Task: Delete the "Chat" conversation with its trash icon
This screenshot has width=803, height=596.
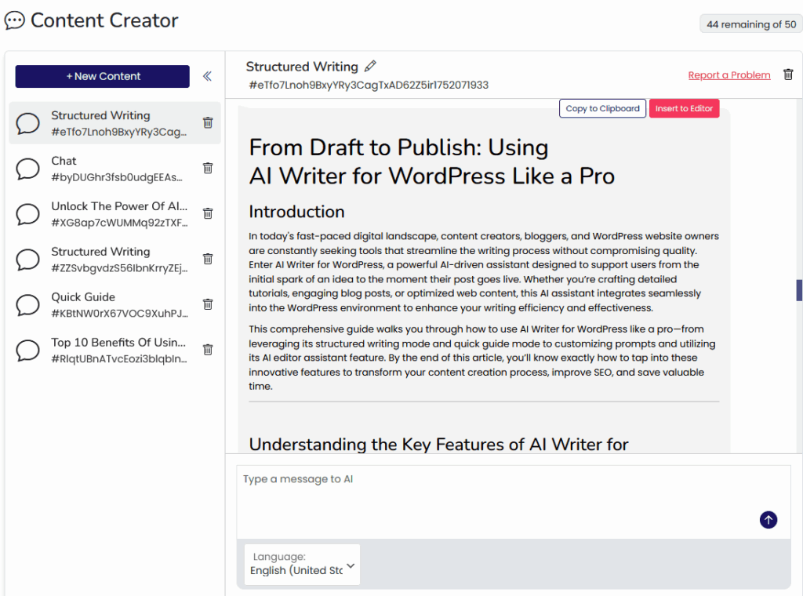Action: pyautogui.click(x=207, y=167)
